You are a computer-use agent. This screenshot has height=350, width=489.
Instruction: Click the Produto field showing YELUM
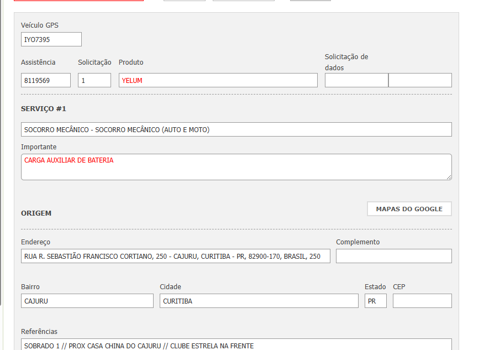[218, 80]
